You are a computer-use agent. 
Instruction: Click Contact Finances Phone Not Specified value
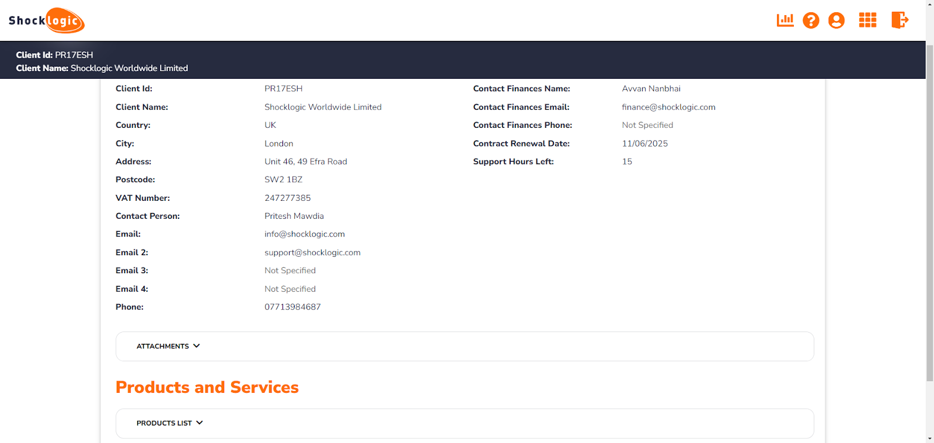click(647, 125)
